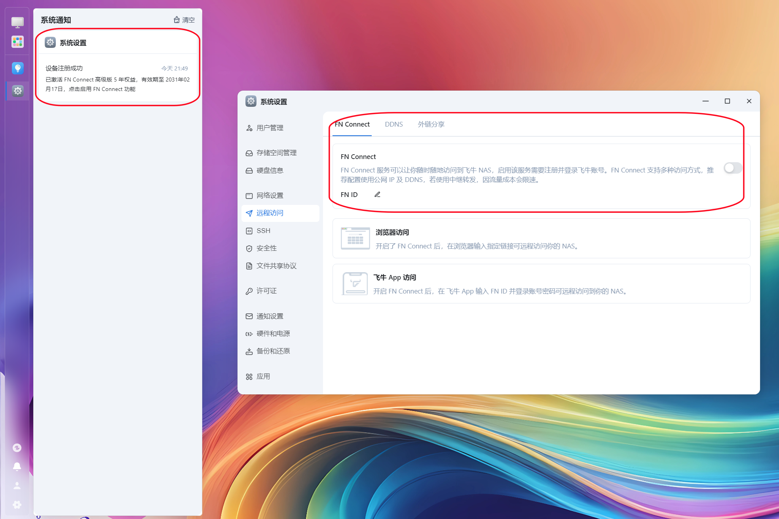This screenshot has height=519, width=779.
Task: Toggle the FN Connect switch on
Action: pos(732,168)
